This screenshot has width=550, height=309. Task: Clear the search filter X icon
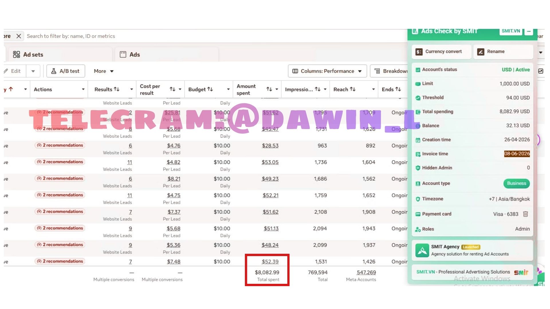[x=19, y=36]
